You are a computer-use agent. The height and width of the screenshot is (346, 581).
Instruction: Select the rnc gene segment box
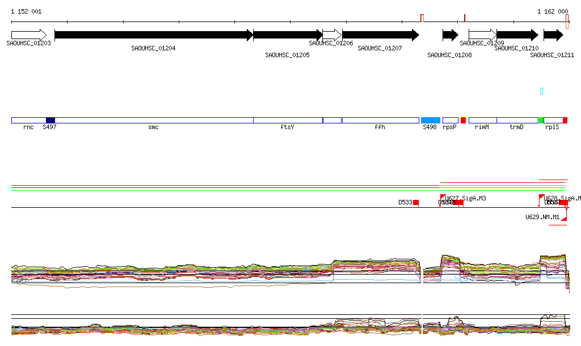click(28, 120)
